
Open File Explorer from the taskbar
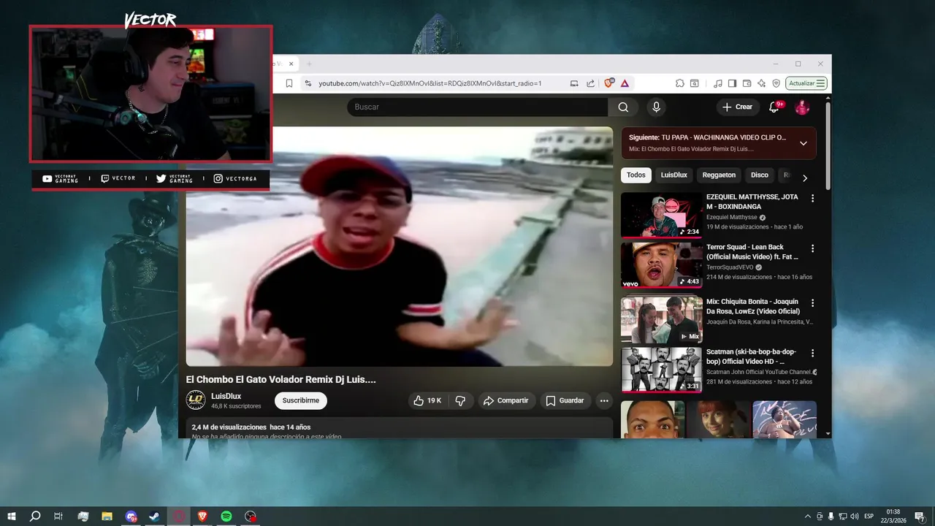(107, 517)
